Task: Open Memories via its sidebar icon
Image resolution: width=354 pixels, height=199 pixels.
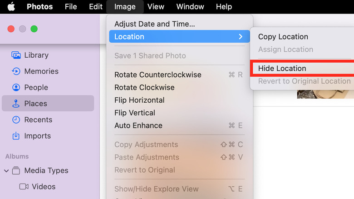Action: click(16, 71)
